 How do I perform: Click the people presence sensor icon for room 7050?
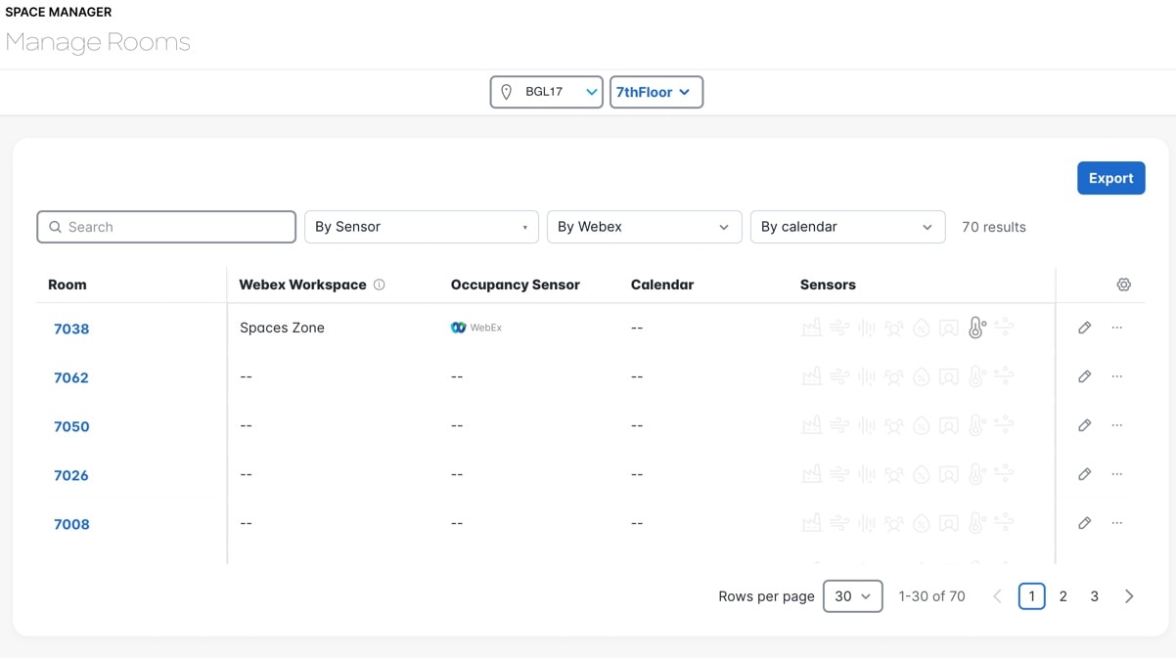coord(894,426)
